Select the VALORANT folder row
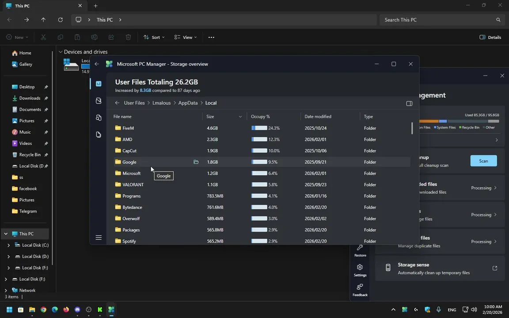Image resolution: width=509 pixels, height=318 pixels. (x=262, y=185)
